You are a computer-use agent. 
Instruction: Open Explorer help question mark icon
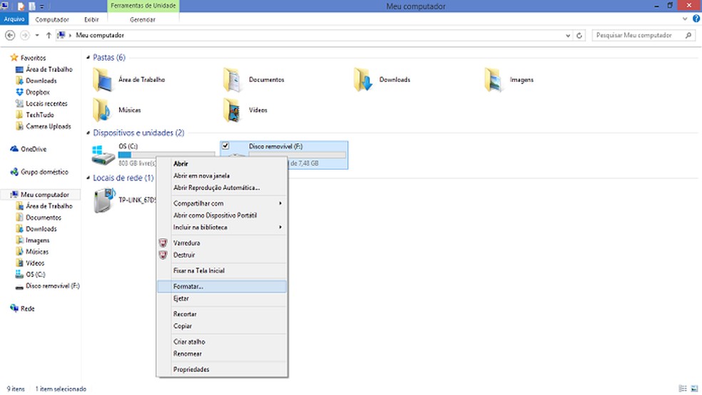tap(696, 19)
